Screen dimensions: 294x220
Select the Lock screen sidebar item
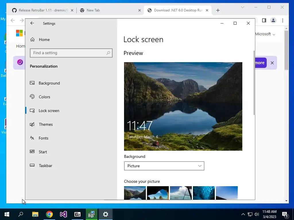[49, 111]
